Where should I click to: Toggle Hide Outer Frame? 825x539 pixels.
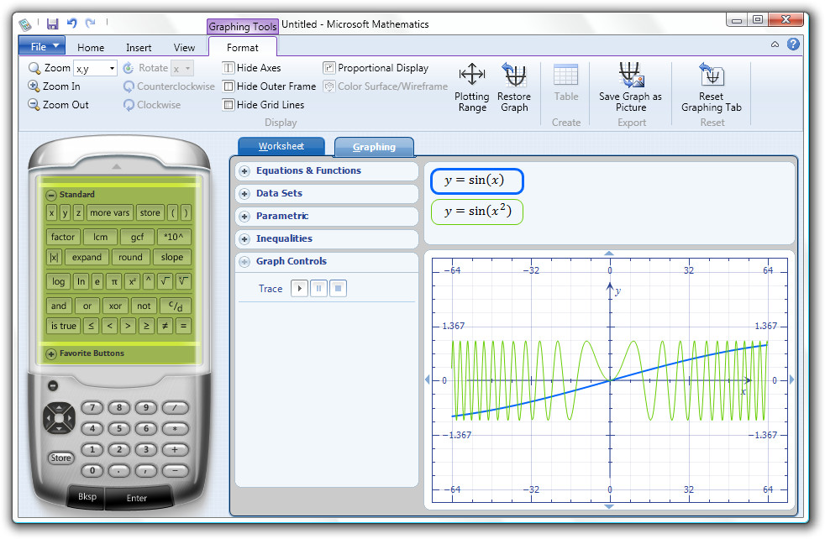click(x=270, y=86)
